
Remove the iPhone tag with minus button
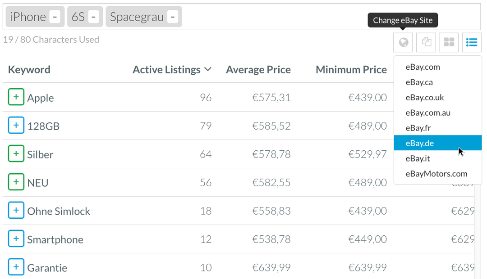coord(55,17)
